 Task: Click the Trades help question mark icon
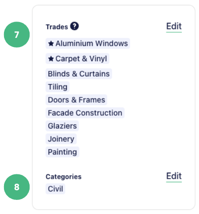click(74, 26)
